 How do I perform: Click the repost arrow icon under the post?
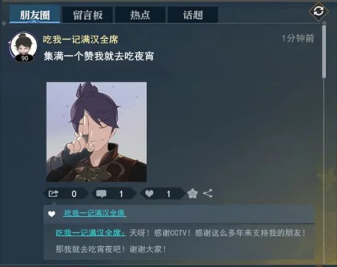(53, 194)
